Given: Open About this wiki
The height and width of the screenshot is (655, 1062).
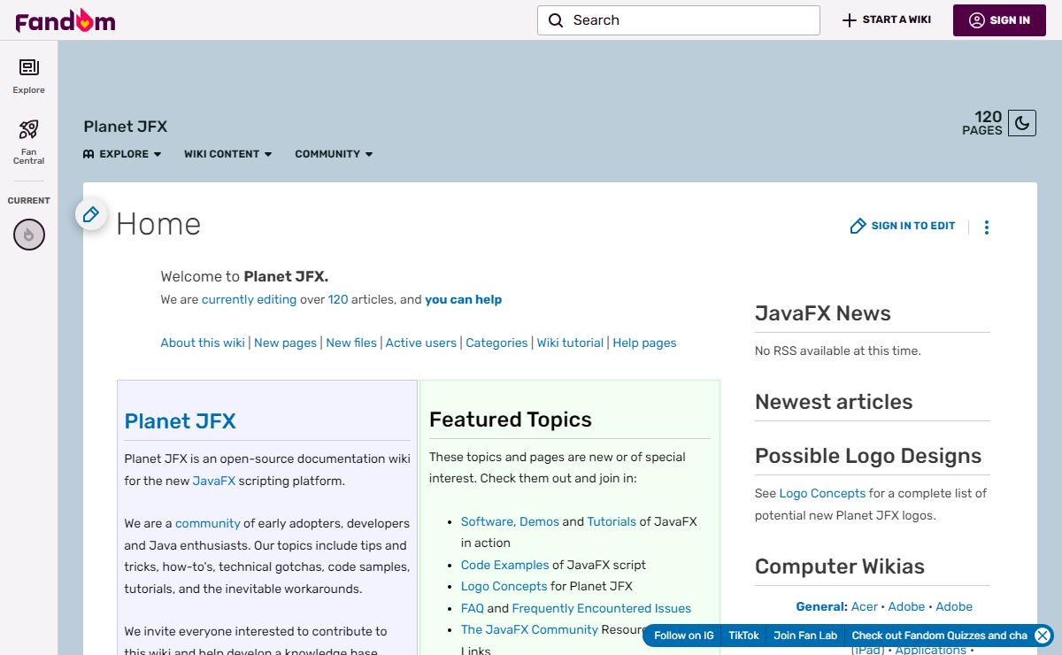Looking at the screenshot, I should click(203, 343).
